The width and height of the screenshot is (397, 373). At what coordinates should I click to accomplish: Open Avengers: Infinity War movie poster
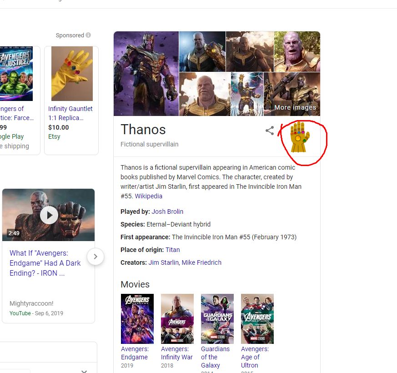177,318
